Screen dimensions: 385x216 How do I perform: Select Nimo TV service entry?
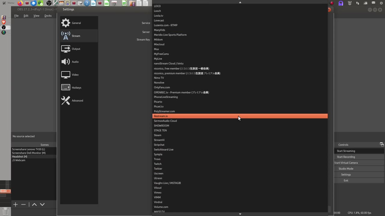240,78
